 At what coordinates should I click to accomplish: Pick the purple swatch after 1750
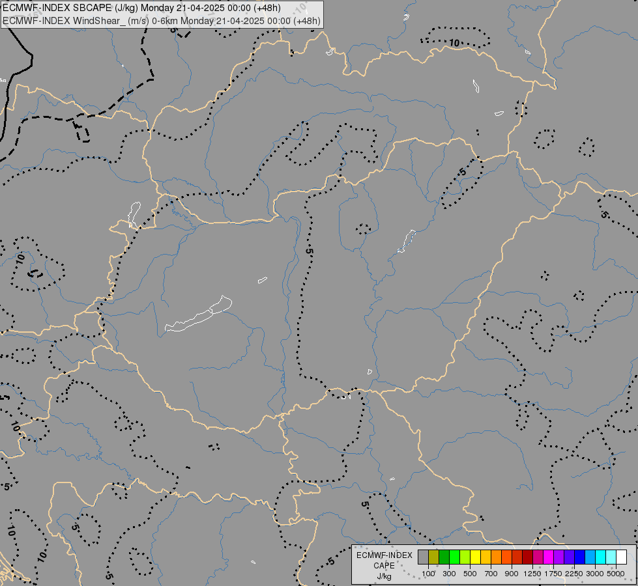(559, 557)
